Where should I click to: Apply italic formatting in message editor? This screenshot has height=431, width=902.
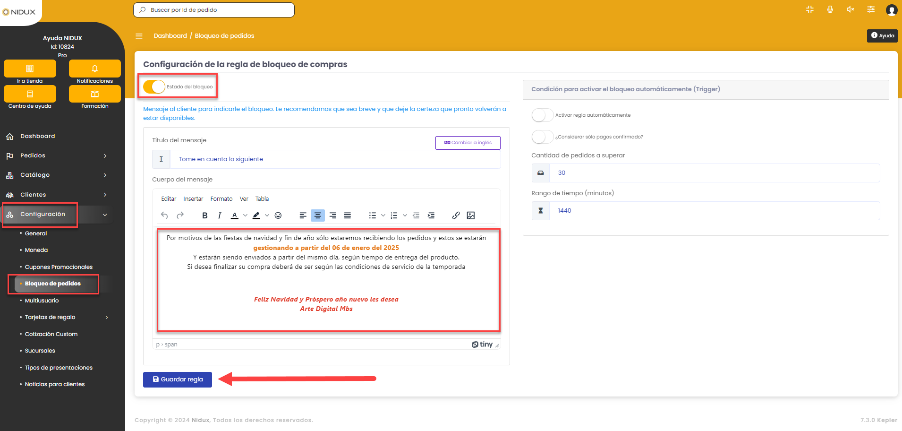click(220, 215)
